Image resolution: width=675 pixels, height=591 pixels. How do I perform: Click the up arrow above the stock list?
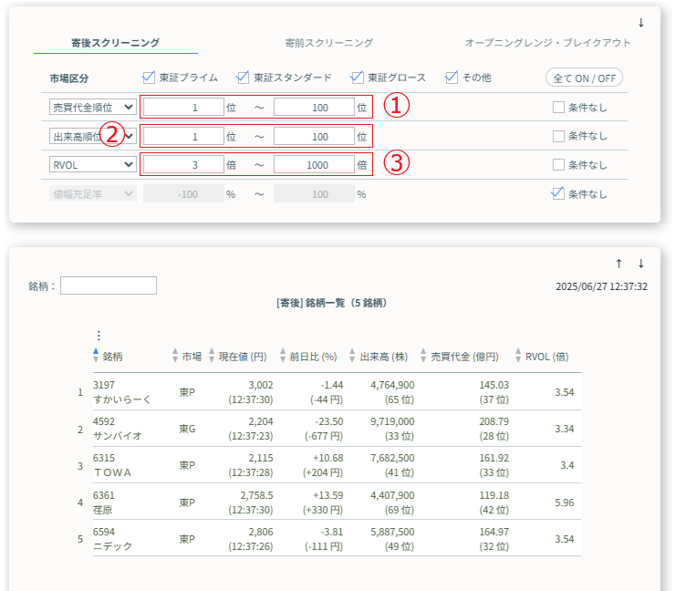pyautogui.click(x=618, y=264)
